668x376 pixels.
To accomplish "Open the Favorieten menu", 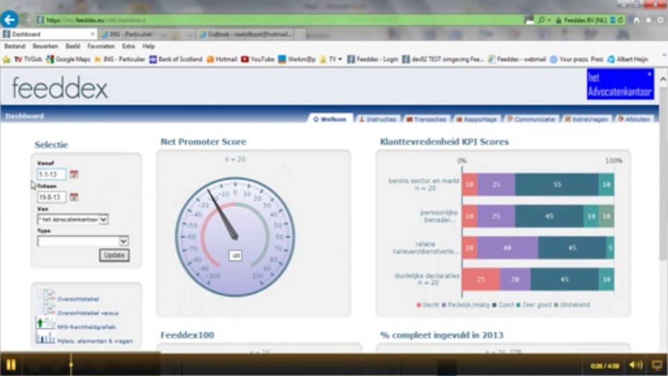I will 101,46.
